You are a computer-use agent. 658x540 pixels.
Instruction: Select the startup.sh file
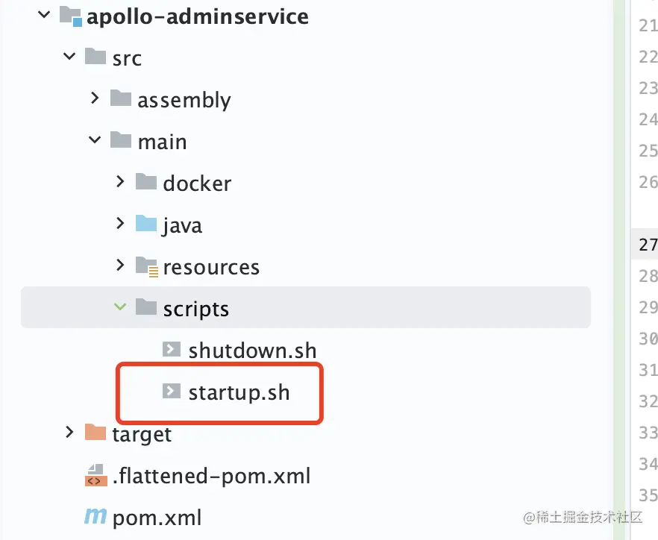coord(239,392)
